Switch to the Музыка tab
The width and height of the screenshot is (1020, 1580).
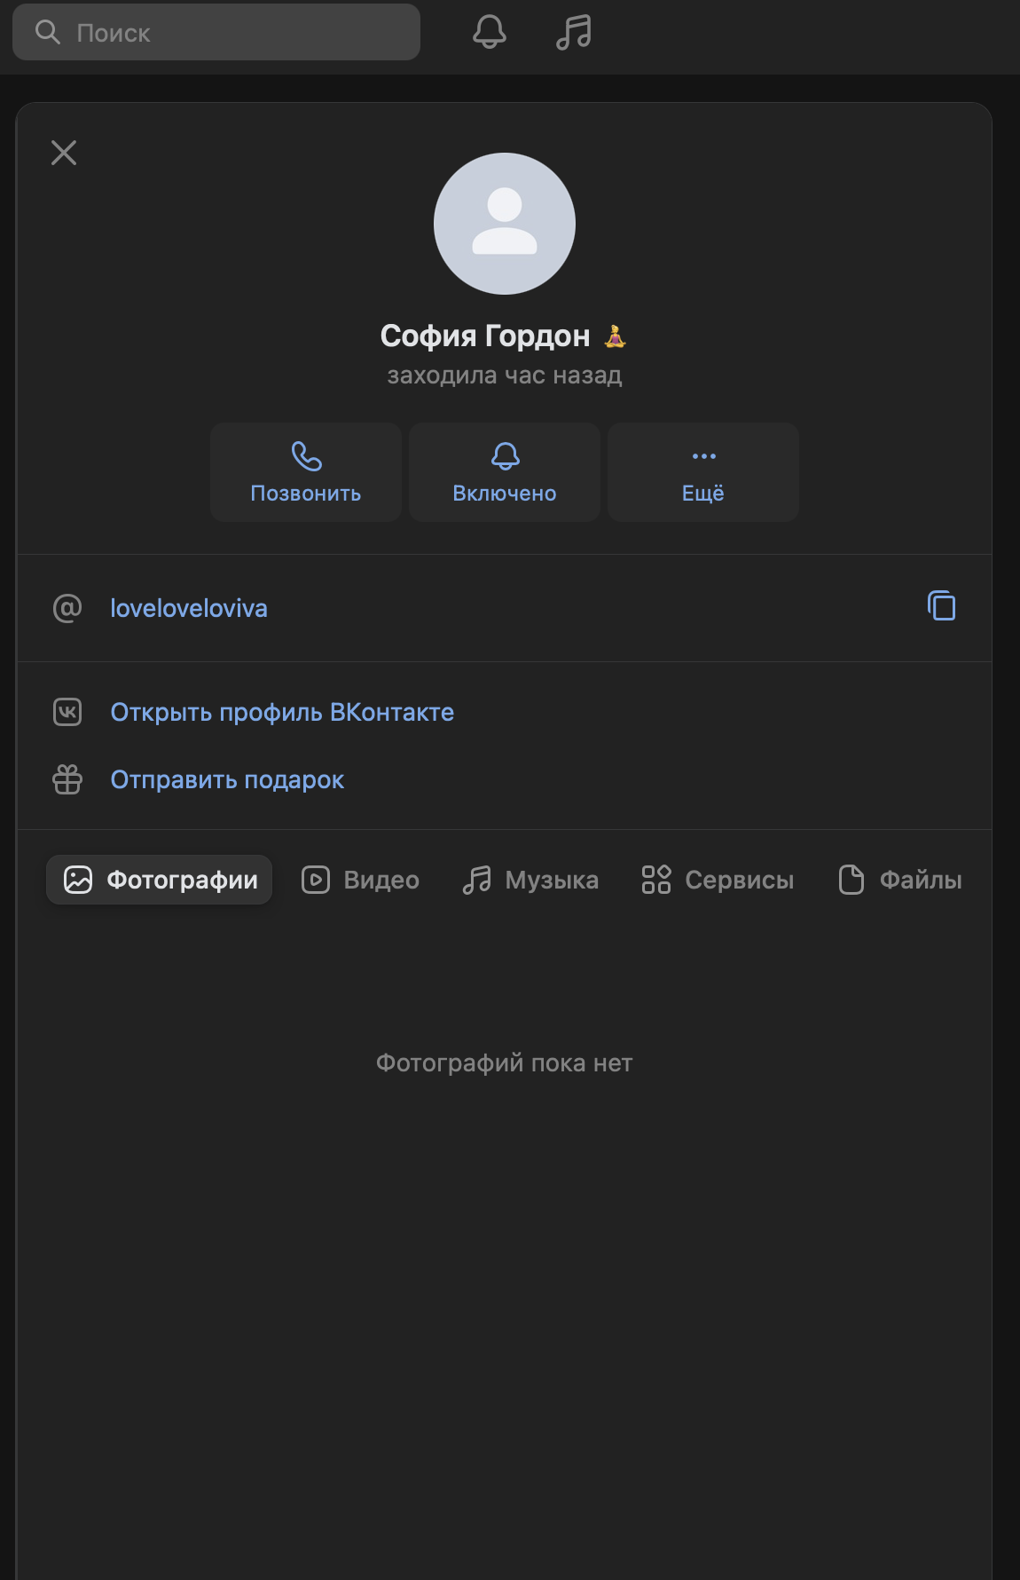pos(530,880)
